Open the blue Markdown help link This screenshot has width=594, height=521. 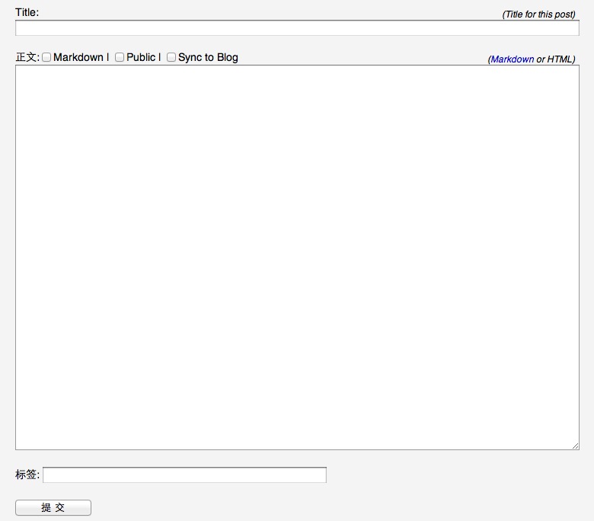point(513,59)
